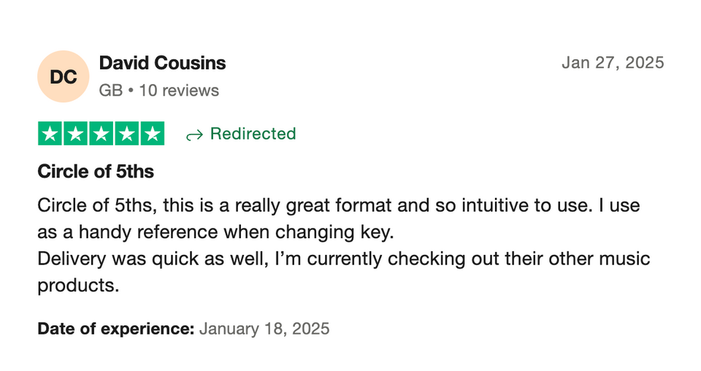Click the Jan 27, 2025 review date
Viewport: 701px width, 371px height.
[613, 63]
